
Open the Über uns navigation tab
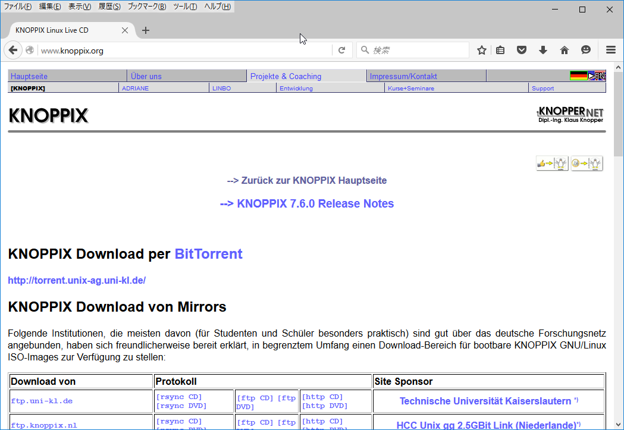pyautogui.click(x=146, y=76)
